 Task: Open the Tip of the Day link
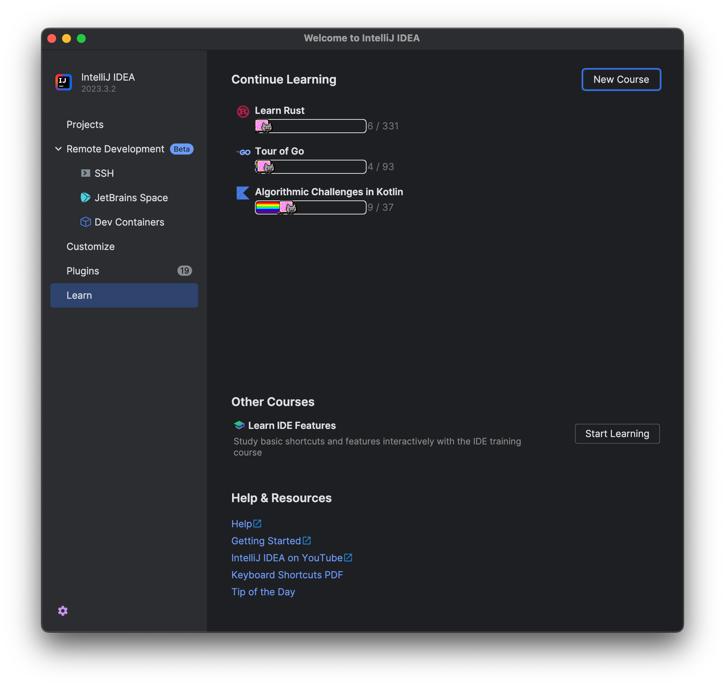(x=263, y=592)
